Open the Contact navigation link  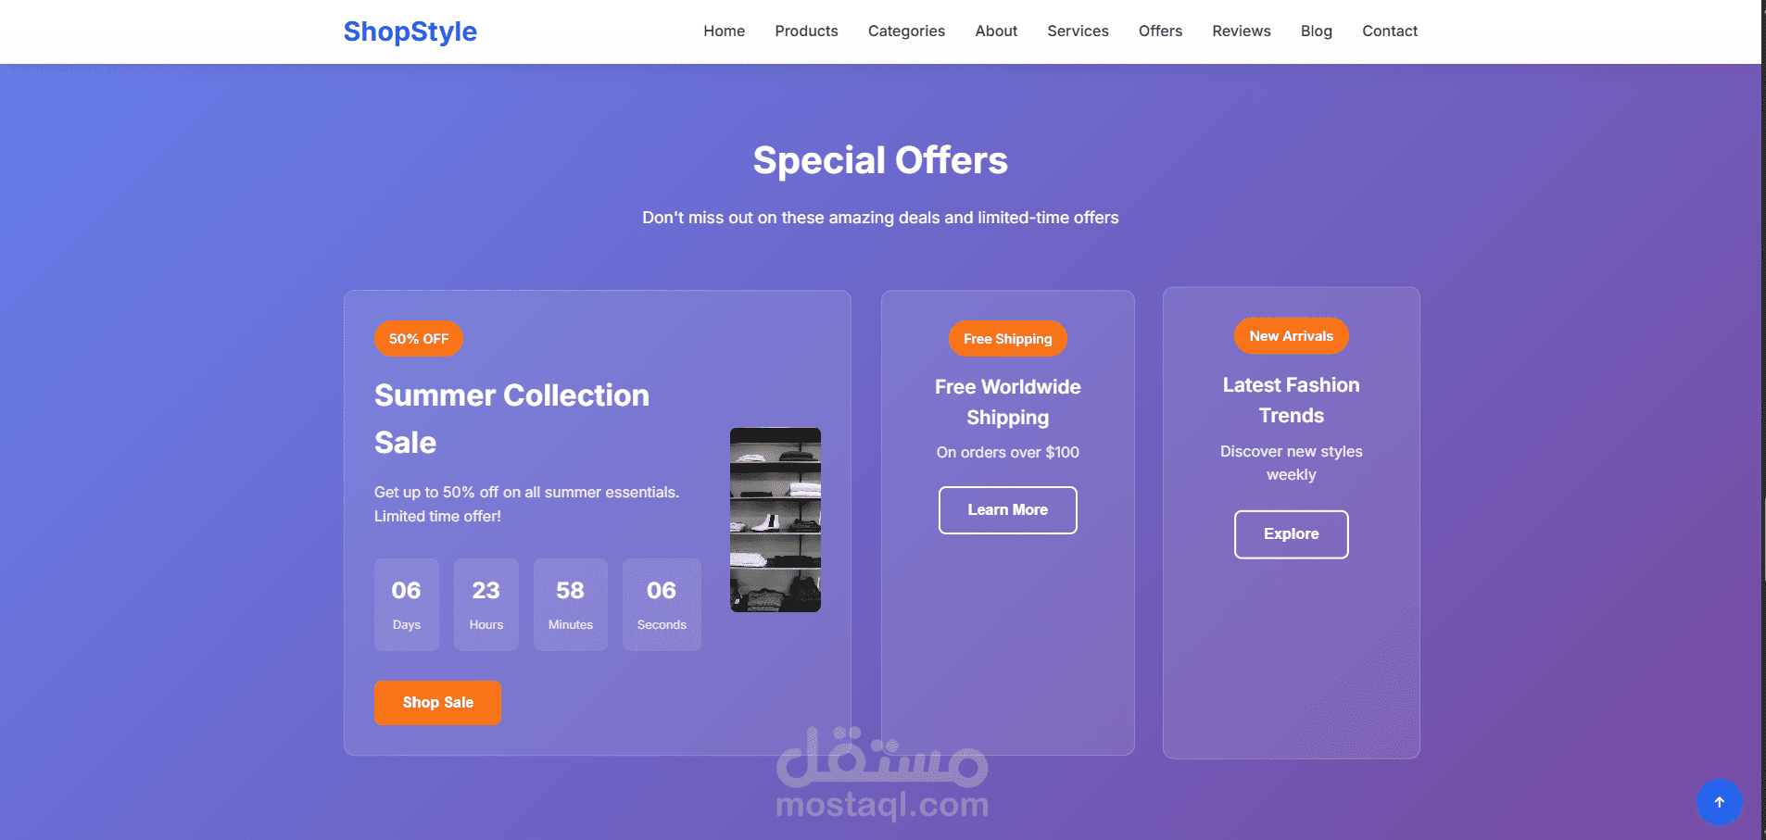coord(1390,31)
